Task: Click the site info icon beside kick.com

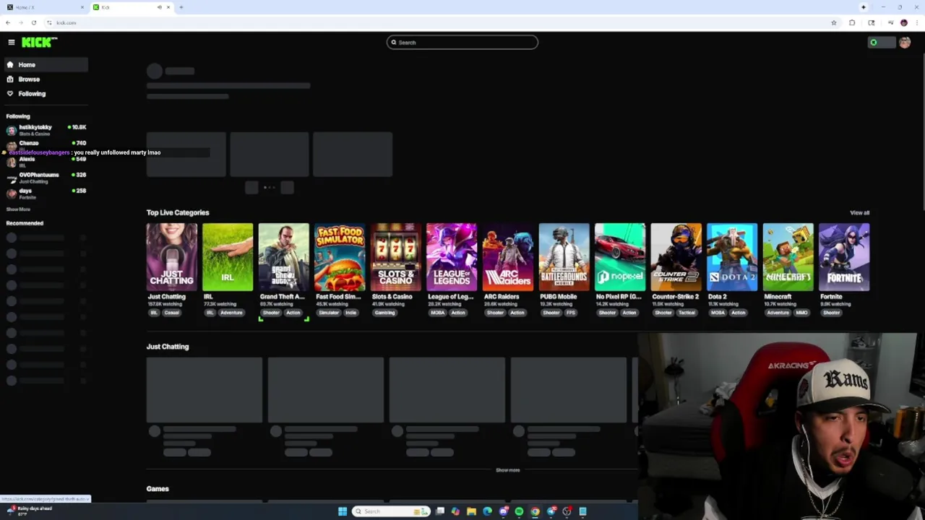Action: coord(50,22)
